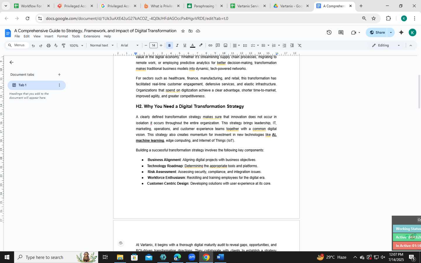Toggle Underline formatting
The width and height of the screenshot is (421, 263).
(x=185, y=45)
